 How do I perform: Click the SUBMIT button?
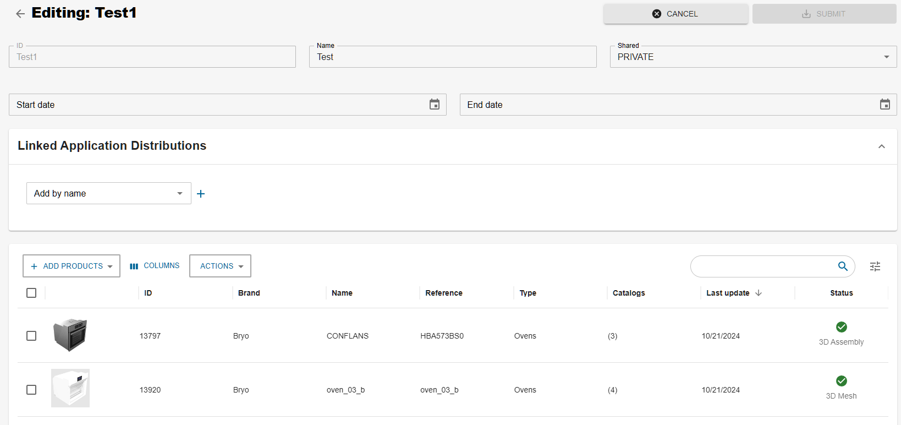pos(824,14)
